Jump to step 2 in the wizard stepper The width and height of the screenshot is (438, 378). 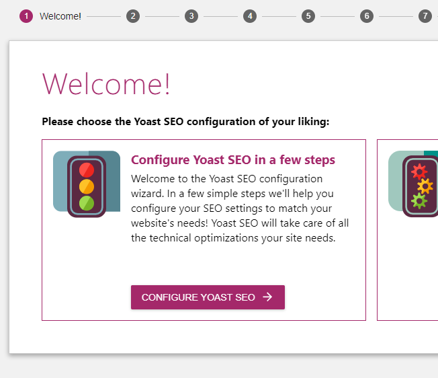(133, 16)
